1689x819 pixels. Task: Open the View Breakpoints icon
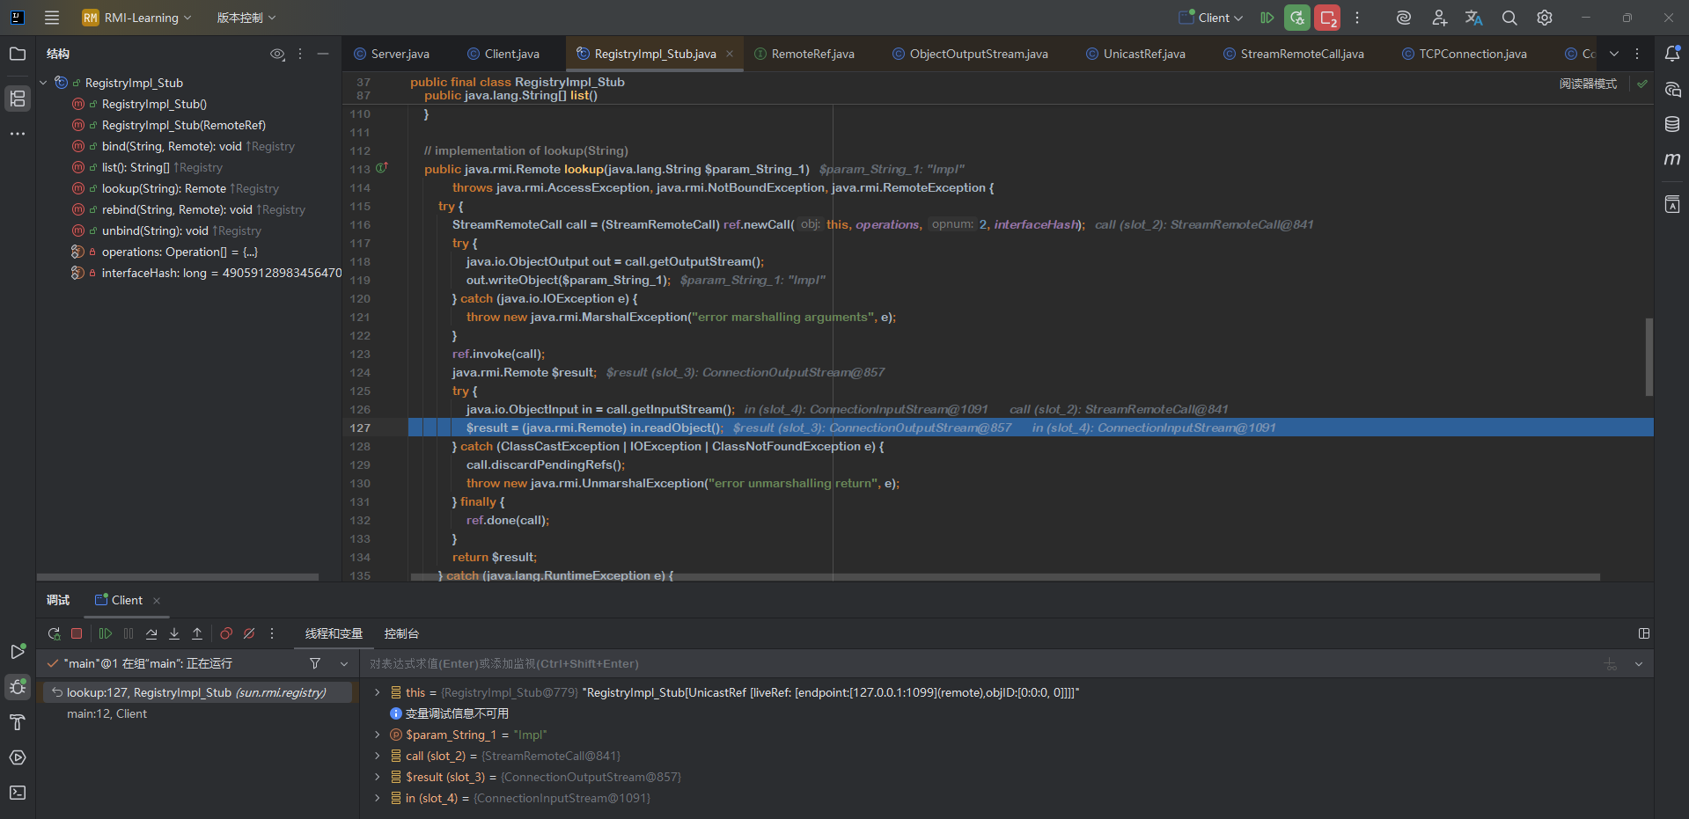pyautogui.click(x=226, y=633)
